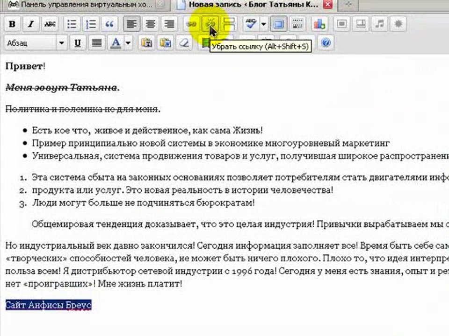
Task: Click the selected link Сайт Анфисы Бреус
Action: pyautogui.click(x=48, y=305)
